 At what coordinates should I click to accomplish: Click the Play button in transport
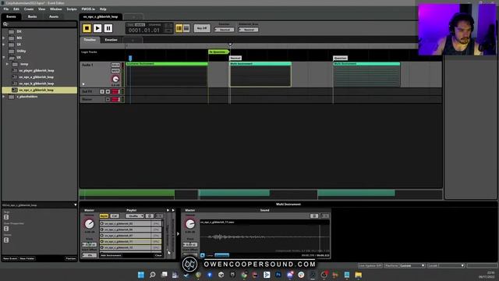97,28
